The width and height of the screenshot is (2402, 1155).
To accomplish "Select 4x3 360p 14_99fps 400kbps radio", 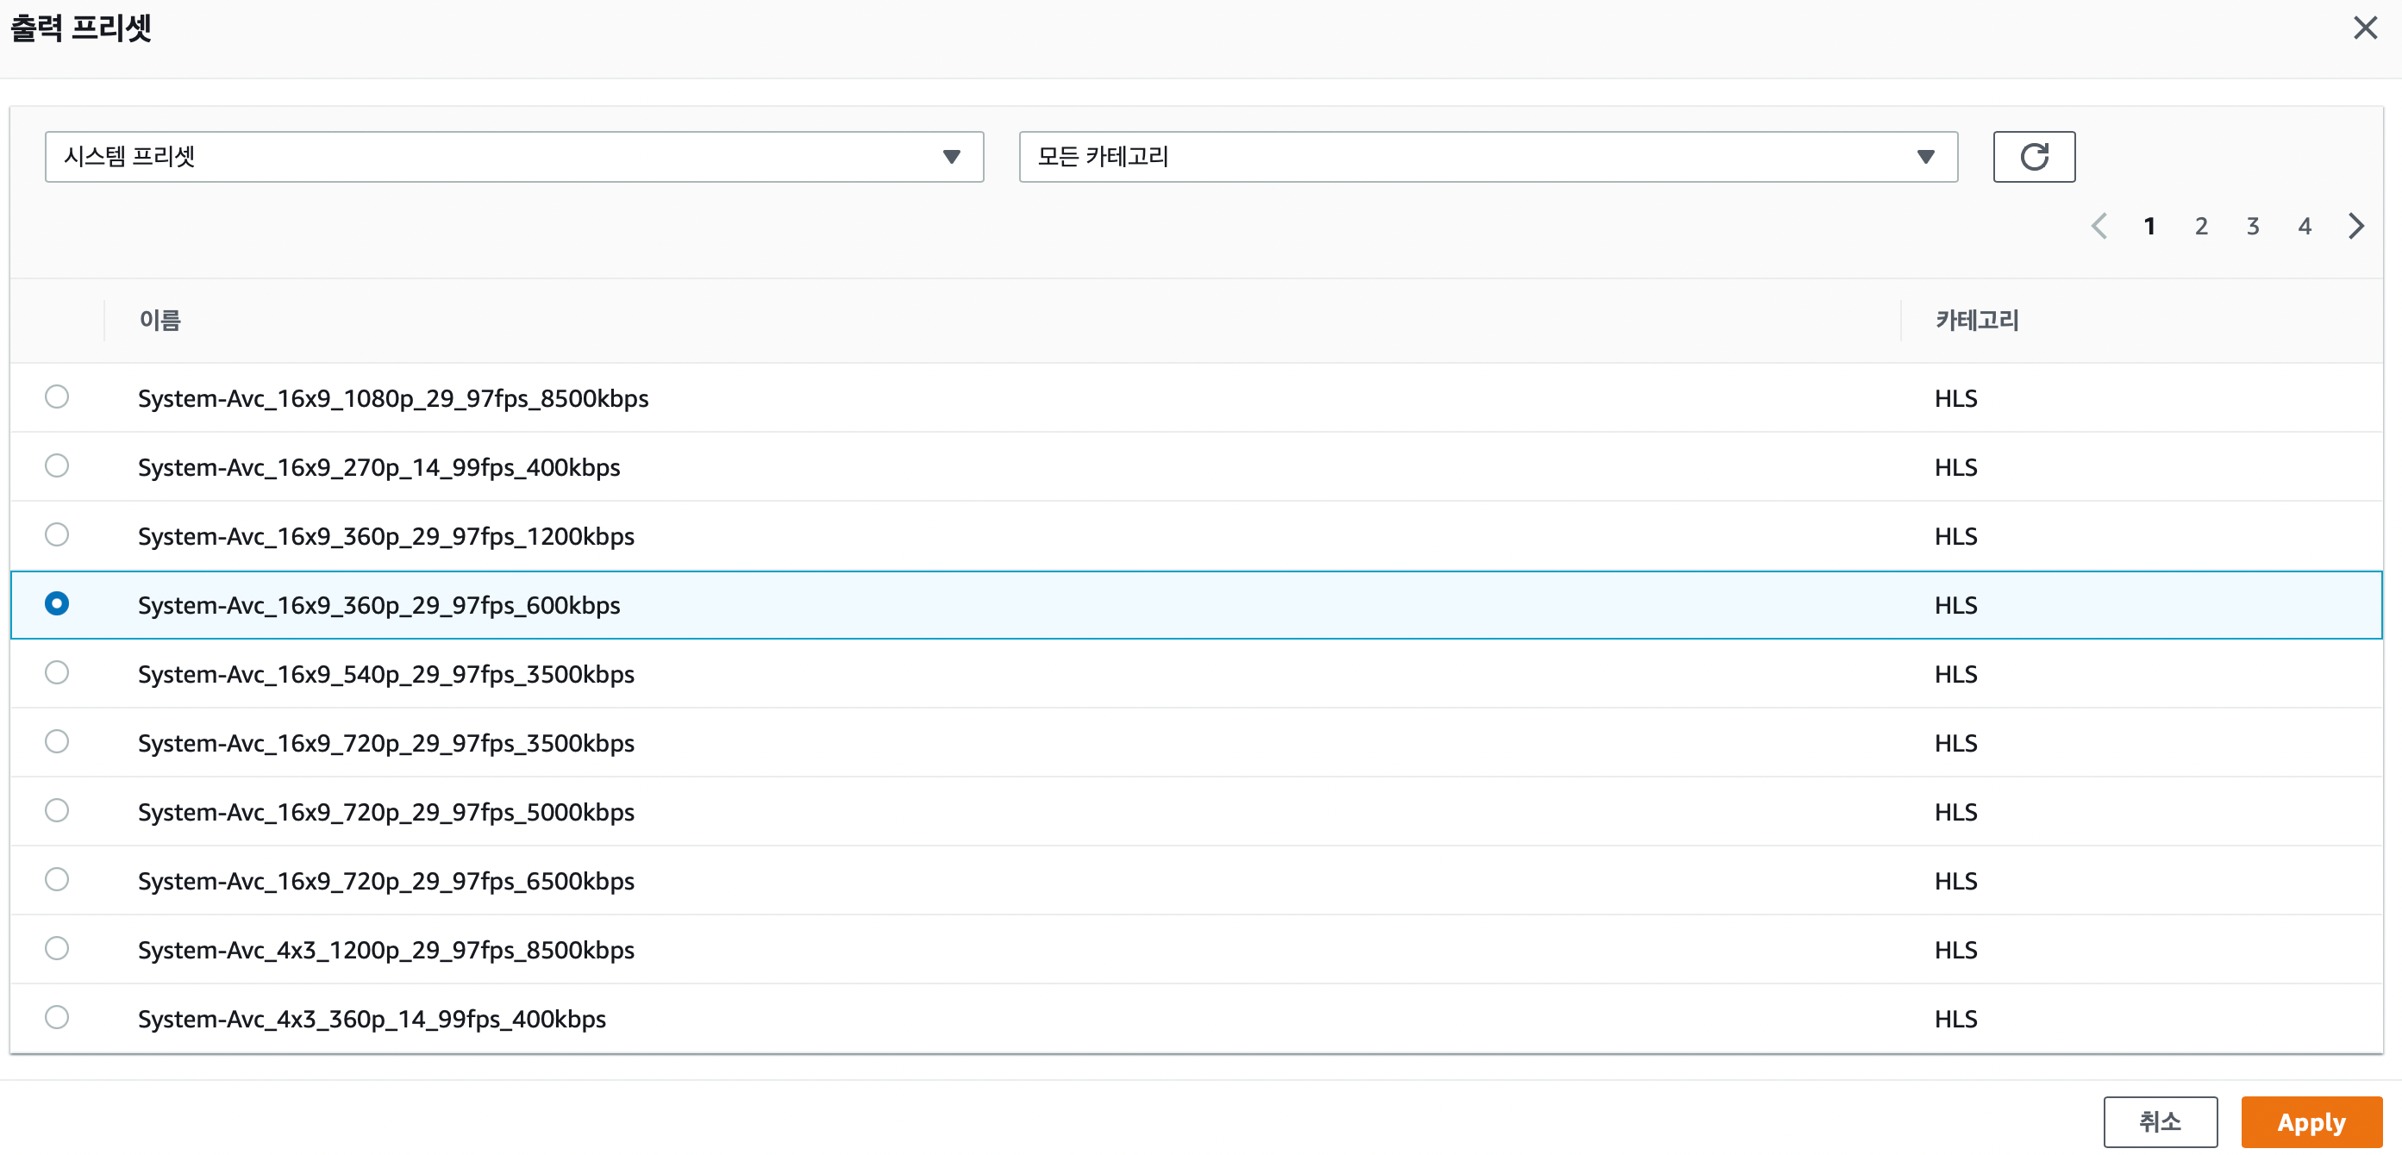I will tap(57, 1018).
